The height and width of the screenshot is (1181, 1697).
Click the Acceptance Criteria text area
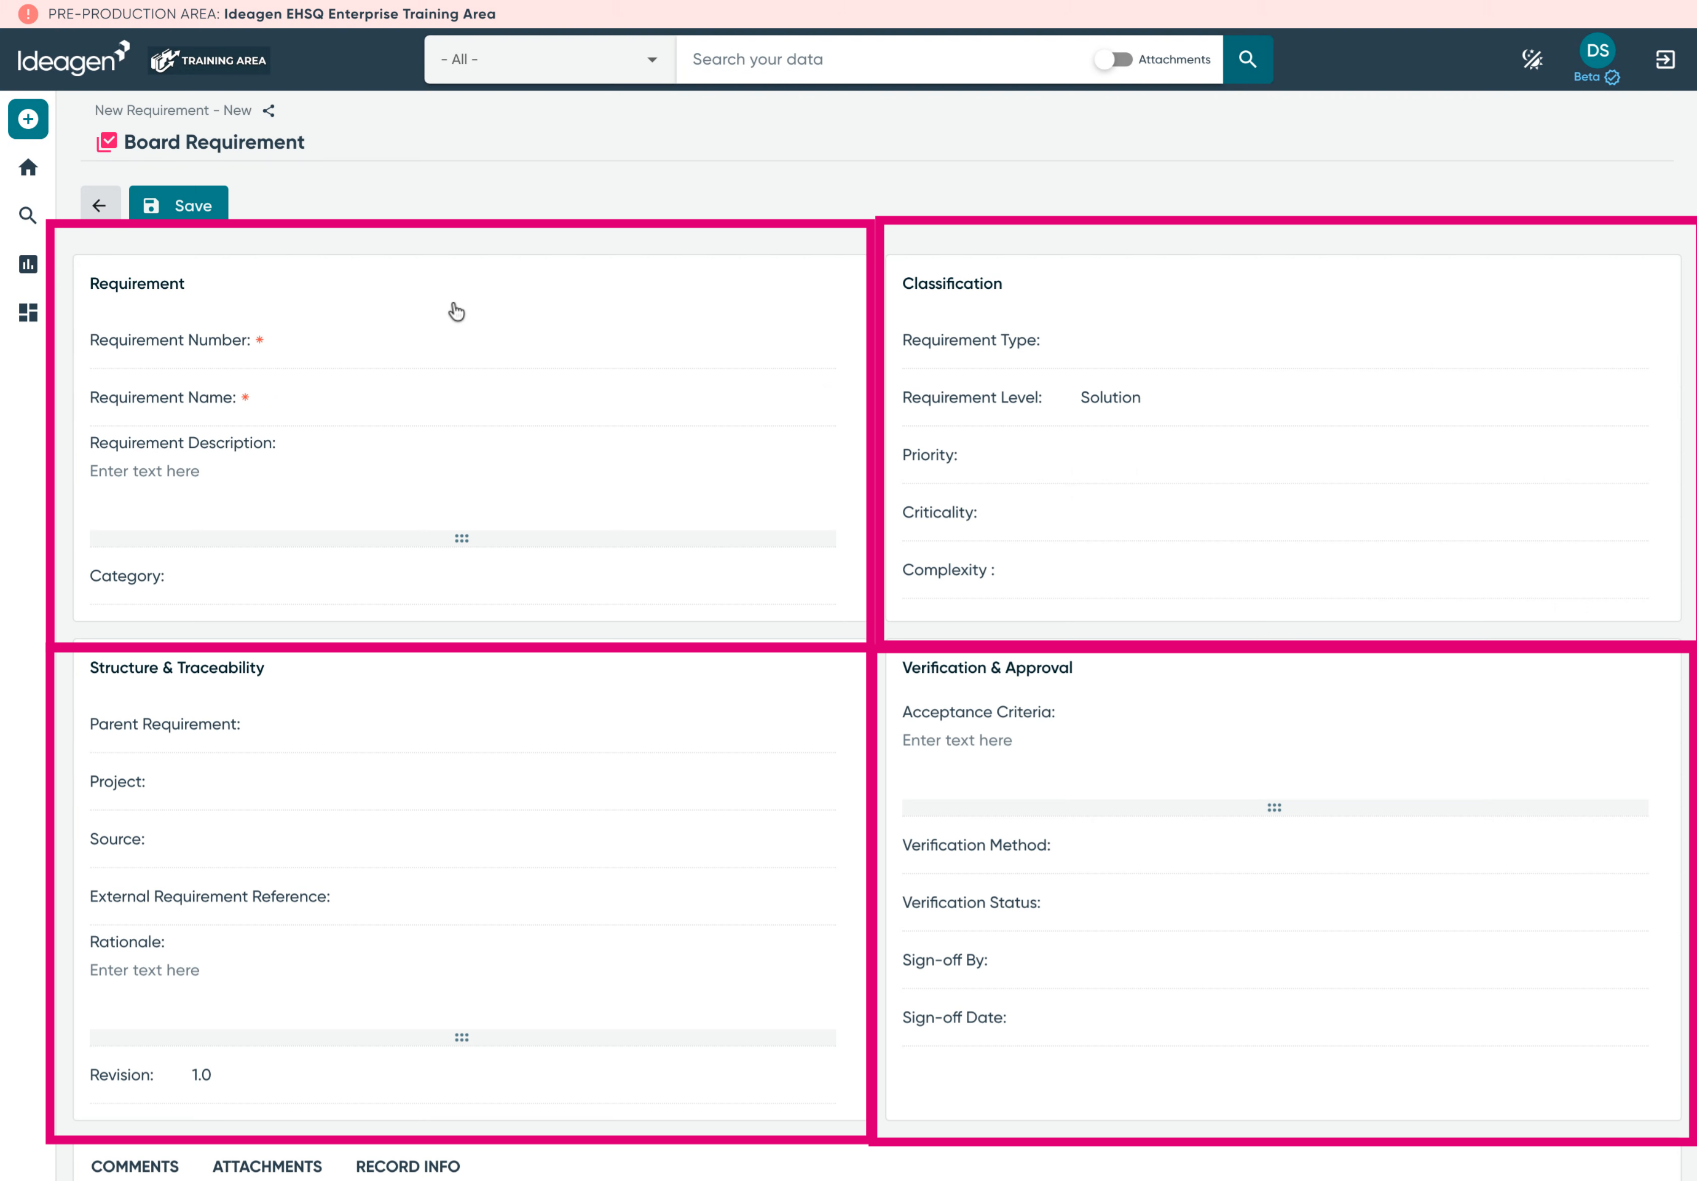(x=1275, y=761)
